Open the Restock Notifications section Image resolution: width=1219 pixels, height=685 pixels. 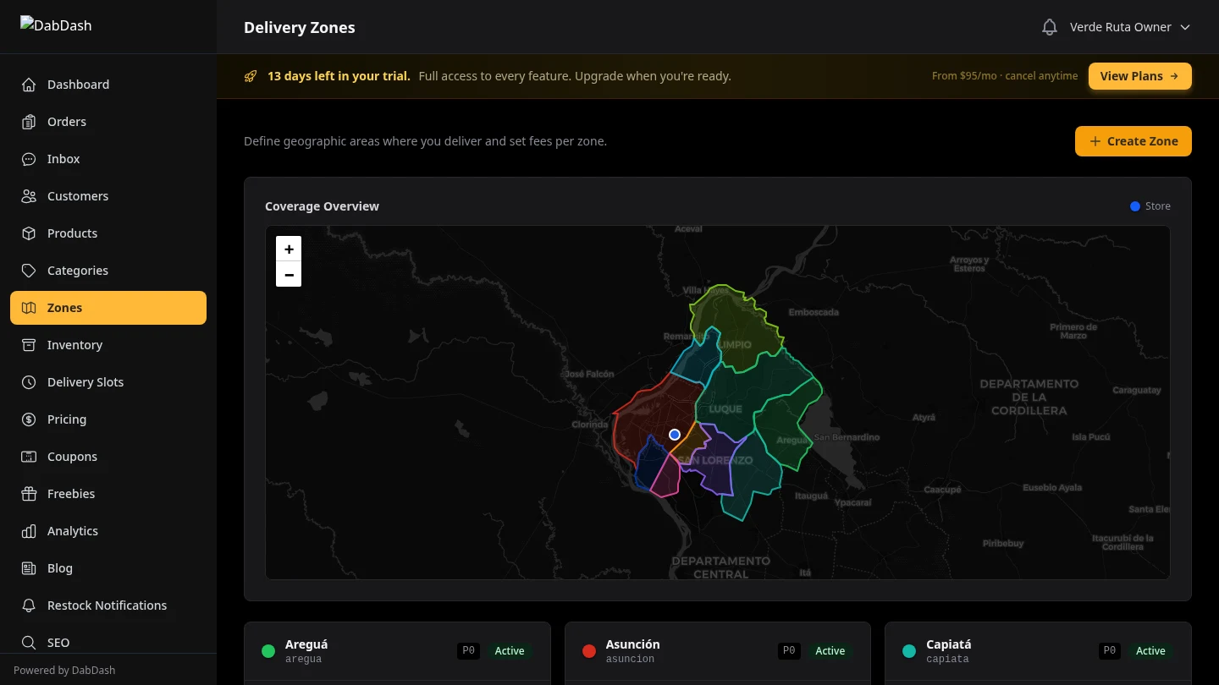[107, 606]
